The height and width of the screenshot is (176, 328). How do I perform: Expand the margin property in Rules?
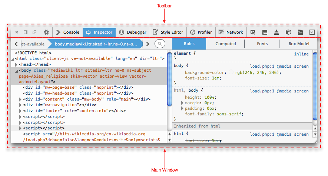coord(182,102)
